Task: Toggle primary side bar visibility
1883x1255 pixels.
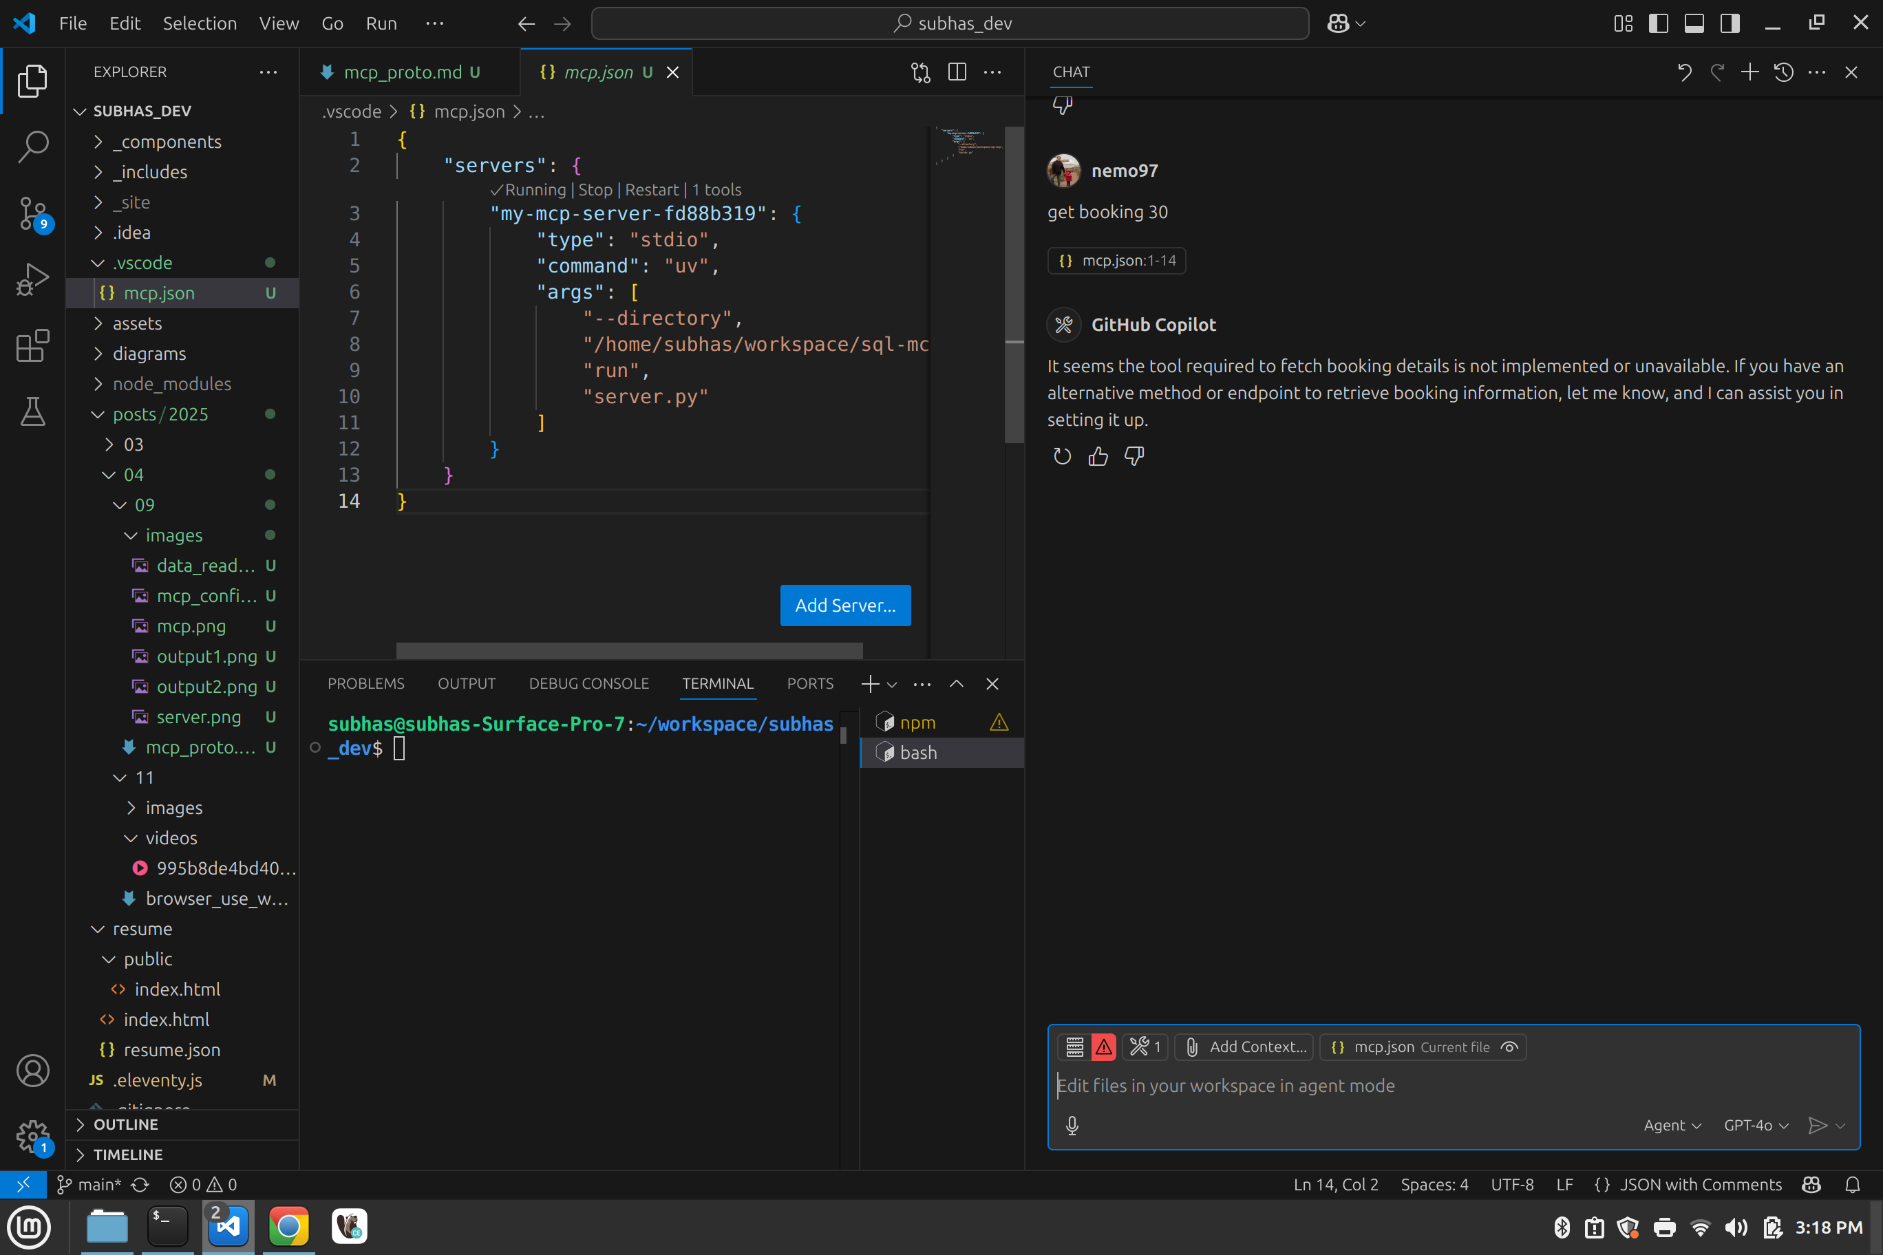Action: point(1659,23)
